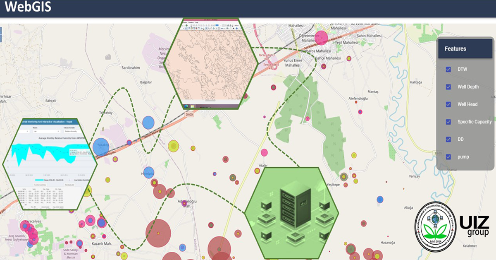This screenshot has height=260, width=496.
Task: Open the contour map hexagon thumbnail
Action: pyautogui.click(x=211, y=64)
